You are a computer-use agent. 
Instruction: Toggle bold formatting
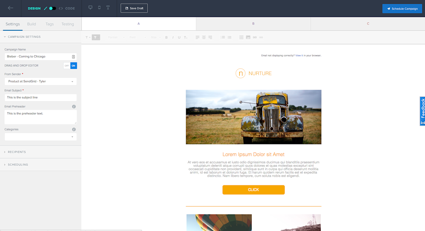click(166, 37)
